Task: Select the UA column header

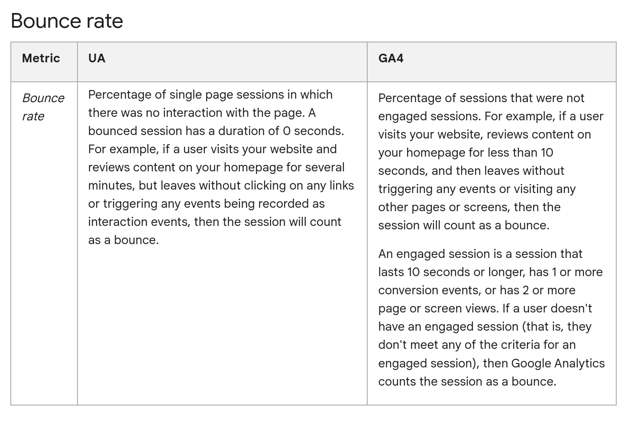Action: pos(97,58)
